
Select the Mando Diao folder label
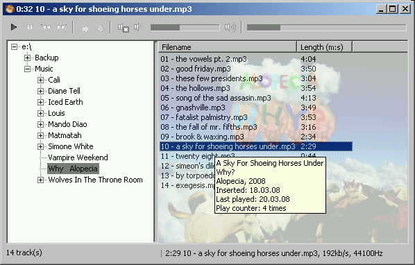(x=67, y=124)
